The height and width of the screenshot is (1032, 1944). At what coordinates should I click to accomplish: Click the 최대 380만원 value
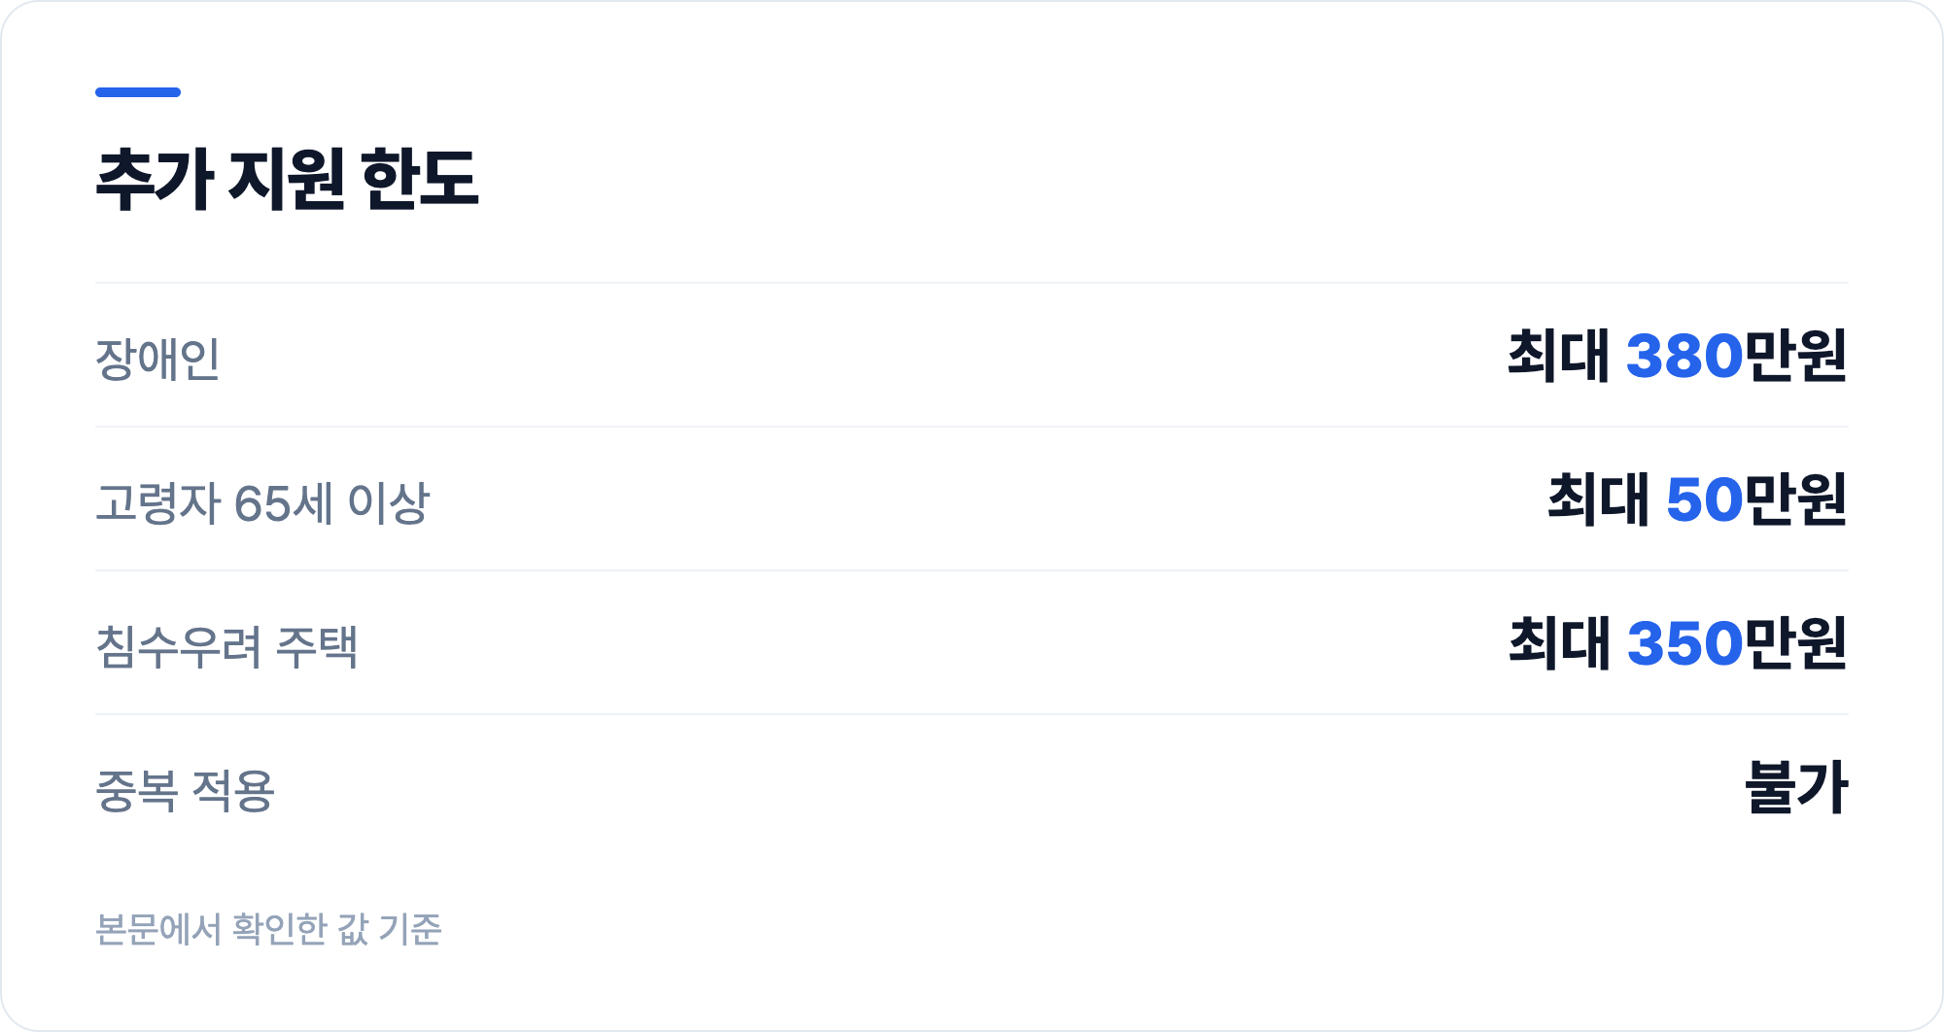point(1677,355)
